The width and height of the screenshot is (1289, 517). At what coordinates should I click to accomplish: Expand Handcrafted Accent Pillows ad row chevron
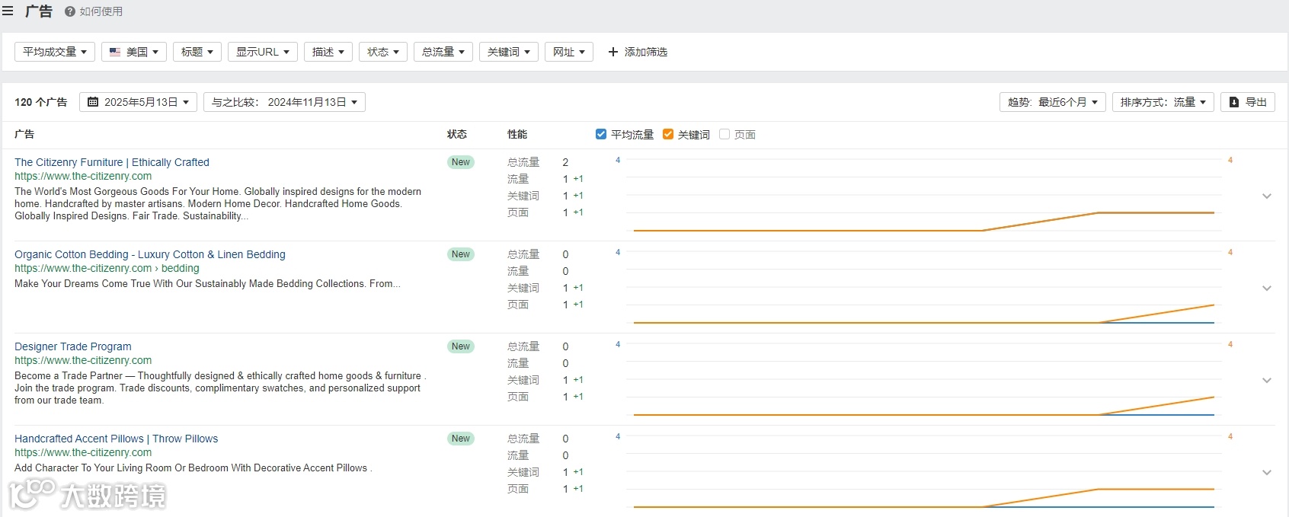[1267, 472]
